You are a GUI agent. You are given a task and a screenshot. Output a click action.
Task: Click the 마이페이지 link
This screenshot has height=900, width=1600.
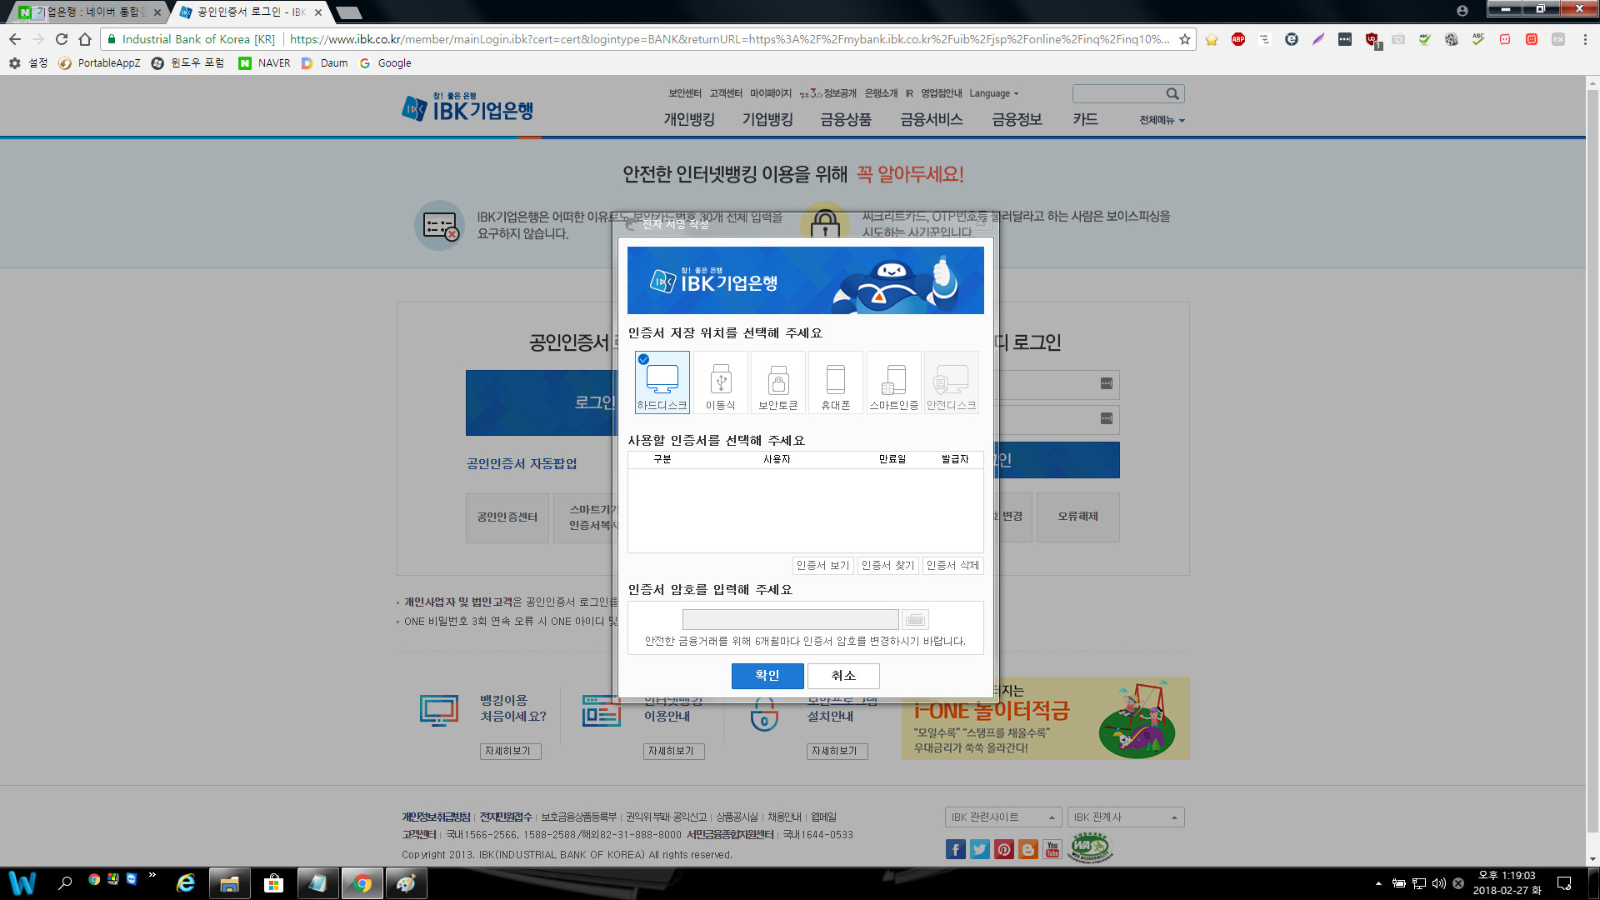point(771,93)
